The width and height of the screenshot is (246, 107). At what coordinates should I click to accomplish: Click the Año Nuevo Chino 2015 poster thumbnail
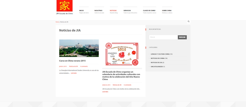point(122,54)
